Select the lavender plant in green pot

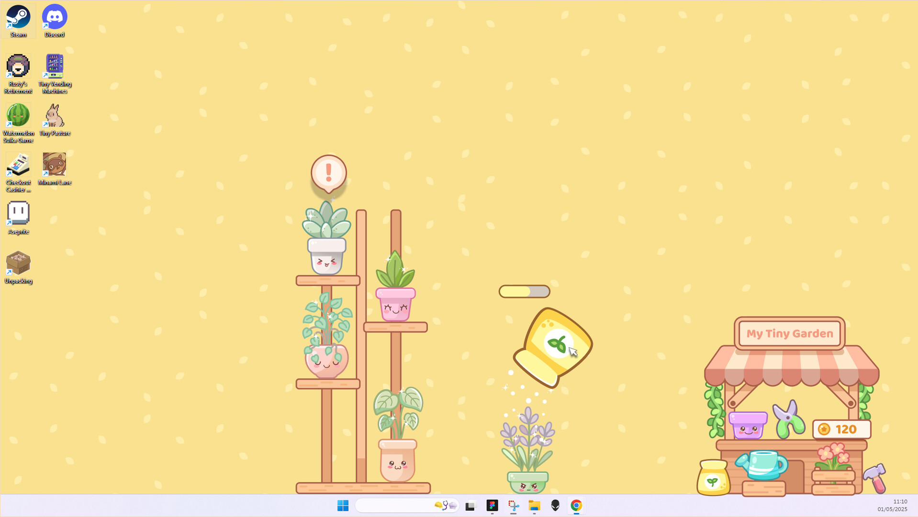(x=527, y=450)
